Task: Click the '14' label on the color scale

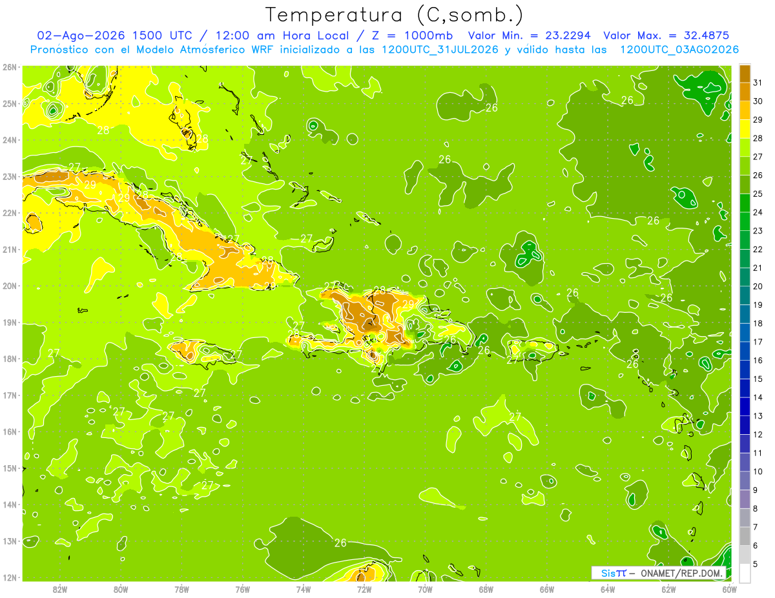Action: [758, 397]
